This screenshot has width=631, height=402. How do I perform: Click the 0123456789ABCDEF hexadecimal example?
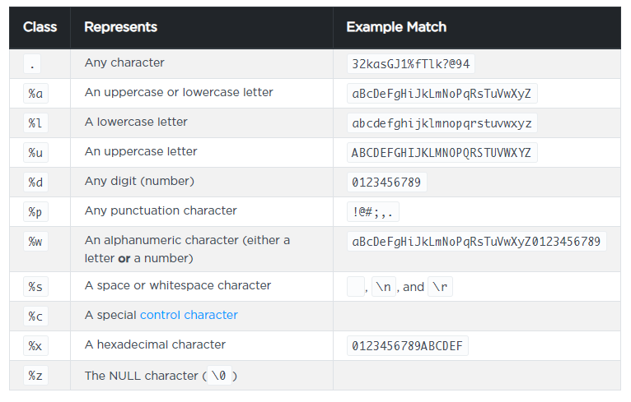(407, 345)
